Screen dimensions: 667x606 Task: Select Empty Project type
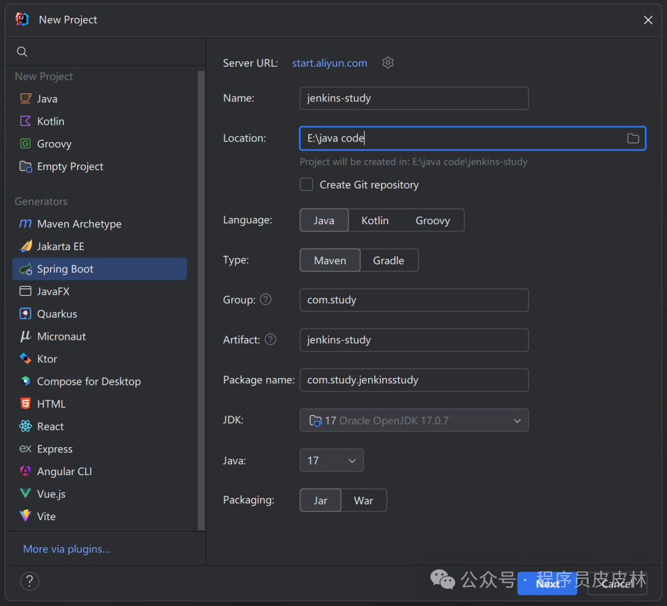coord(99,166)
